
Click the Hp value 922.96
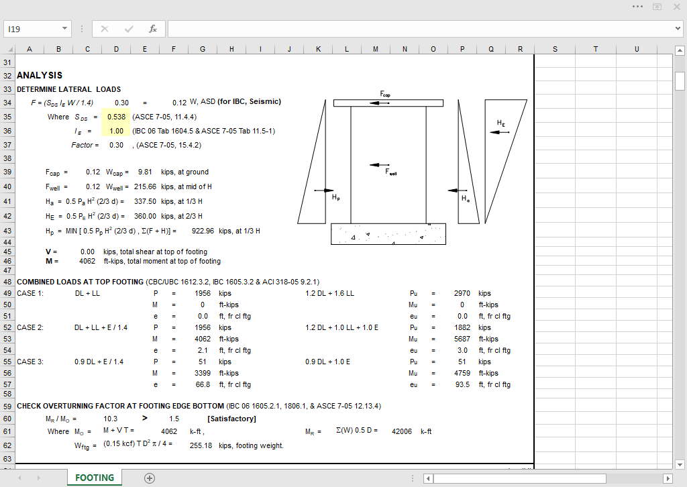tap(203, 231)
